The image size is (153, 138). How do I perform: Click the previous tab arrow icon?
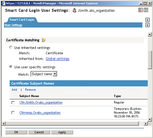147,25
